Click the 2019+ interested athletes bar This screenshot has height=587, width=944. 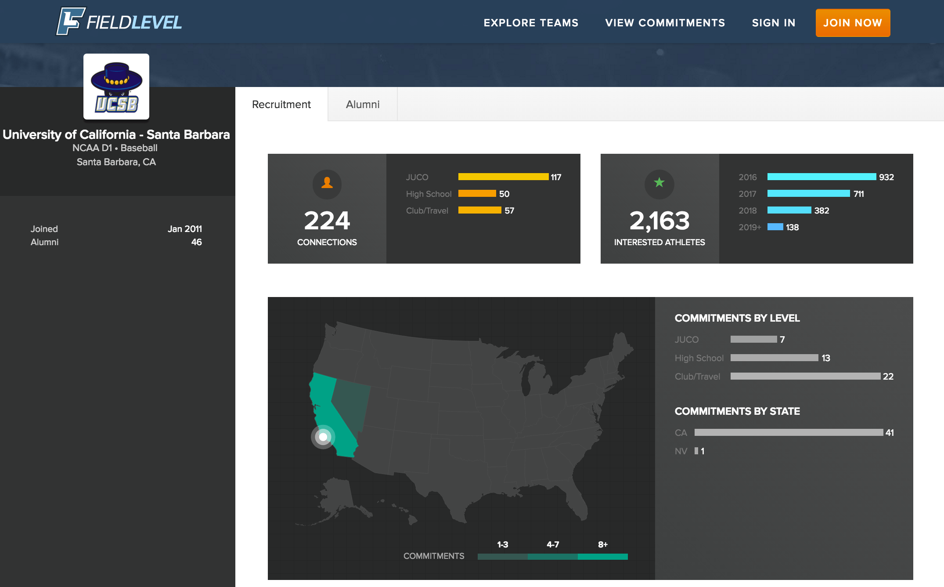tap(775, 227)
